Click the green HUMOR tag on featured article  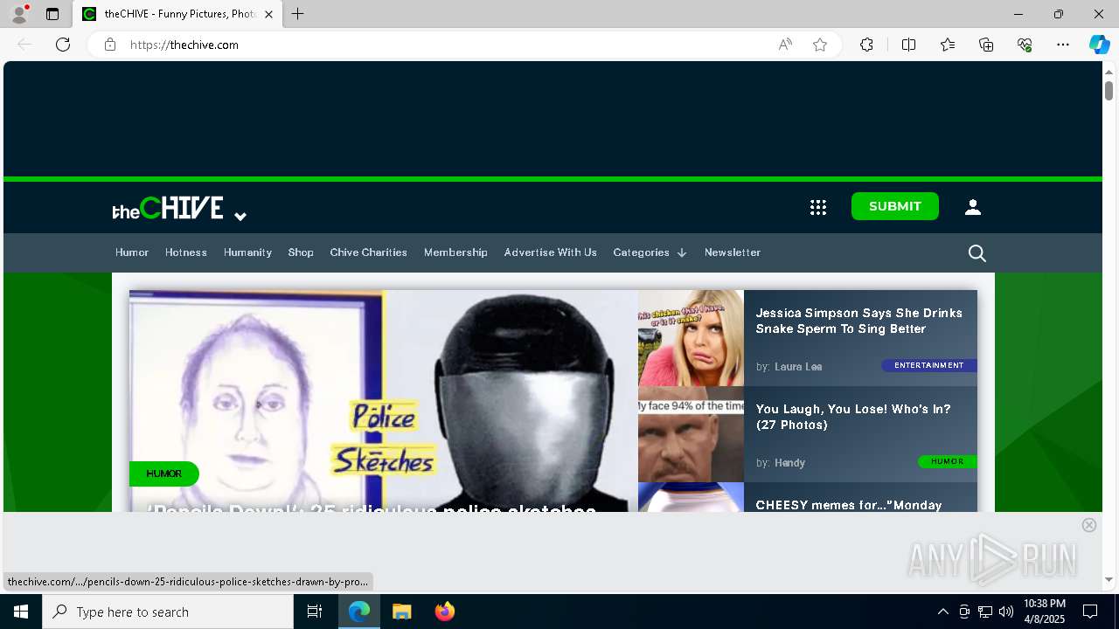[164, 473]
